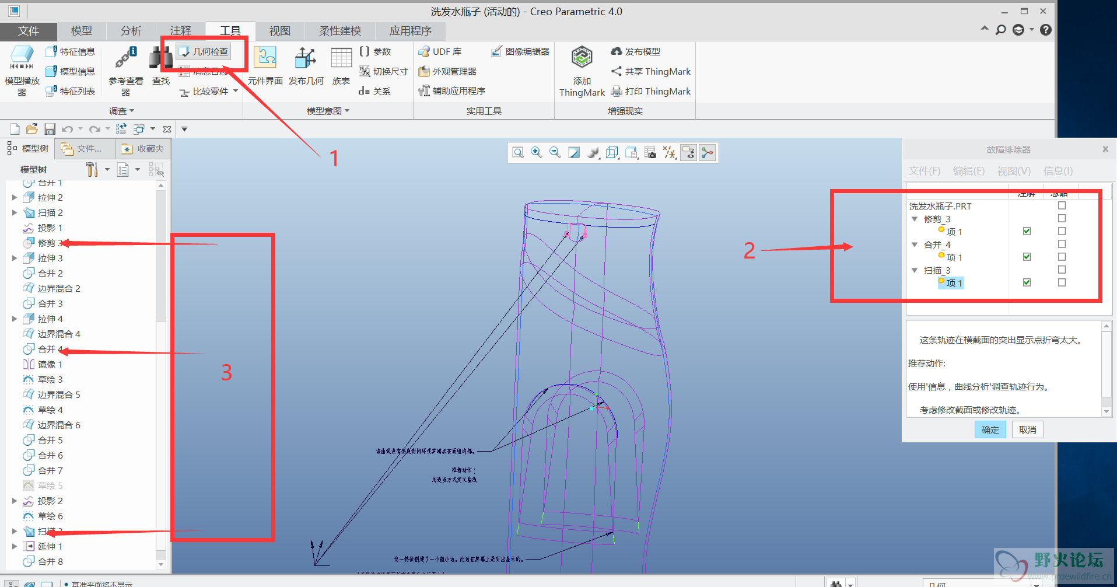This screenshot has width=1117, height=587.
Task: Uncheck note box for 合并_4 项 1
Action: pos(1027,257)
